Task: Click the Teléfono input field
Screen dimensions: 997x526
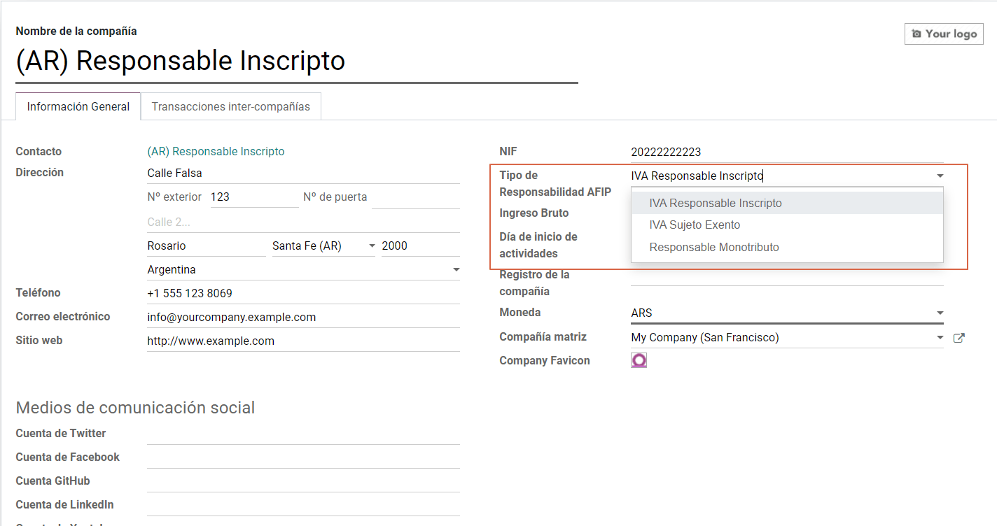Action: click(x=302, y=293)
